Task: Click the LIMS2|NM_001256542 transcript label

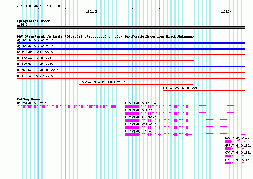Action: click(140, 117)
